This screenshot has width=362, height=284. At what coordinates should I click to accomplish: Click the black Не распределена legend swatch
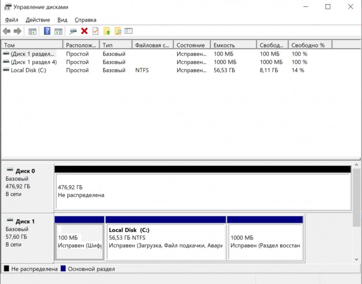6,269
